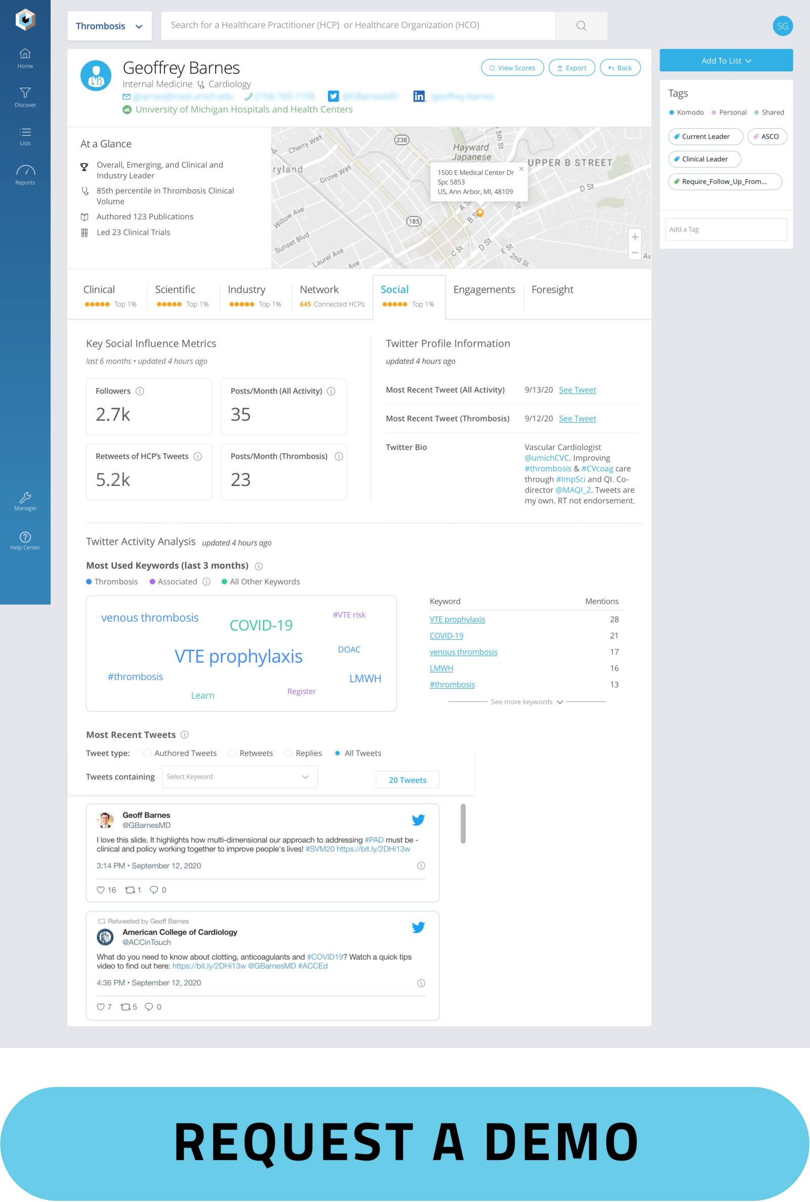The image size is (810, 1202).
Task: Switch to the Scientific tab
Action: click(182, 296)
